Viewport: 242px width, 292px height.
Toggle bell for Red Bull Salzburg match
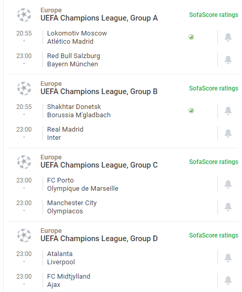(x=228, y=60)
